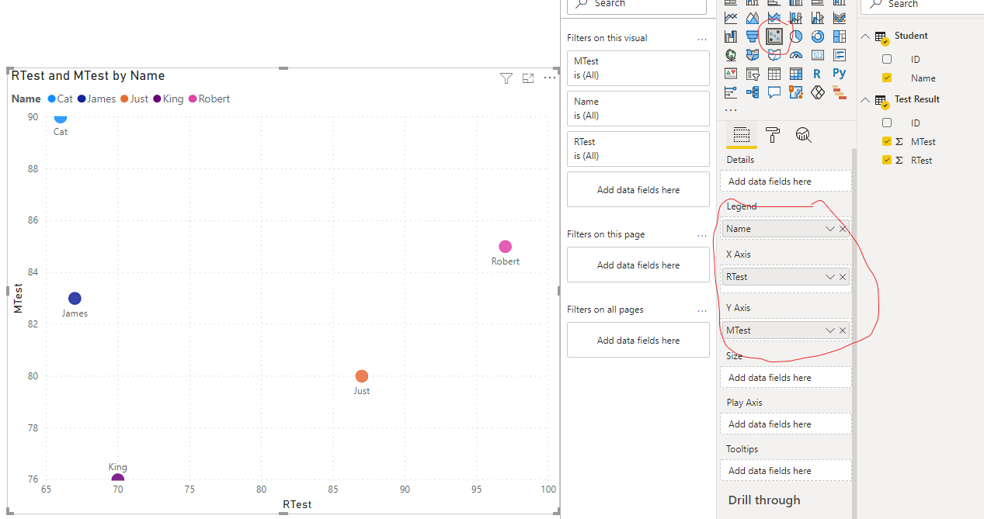The height and width of the screenshot is (519, 984).
Task: Select the Matrix visual
Action: (x=796, y=74)
